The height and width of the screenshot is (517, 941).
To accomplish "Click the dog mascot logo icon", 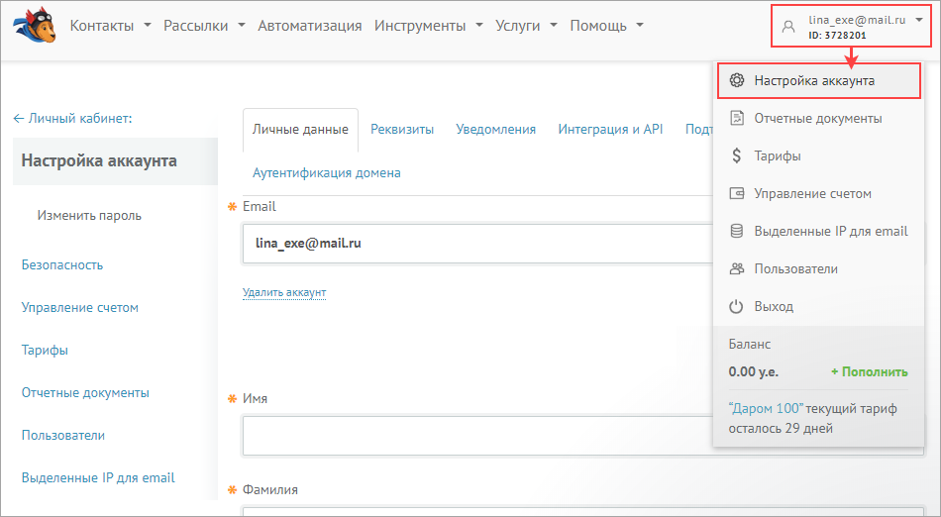I will coord(35,25).
